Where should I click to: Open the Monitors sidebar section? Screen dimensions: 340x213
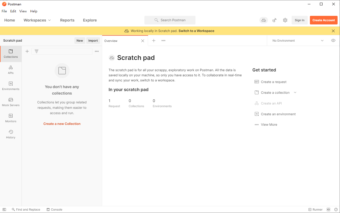coord(11,118)
